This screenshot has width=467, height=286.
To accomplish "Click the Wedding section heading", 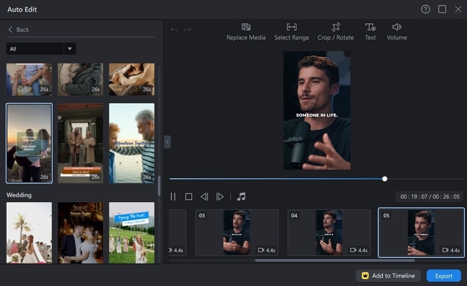I will click(19, 195).
